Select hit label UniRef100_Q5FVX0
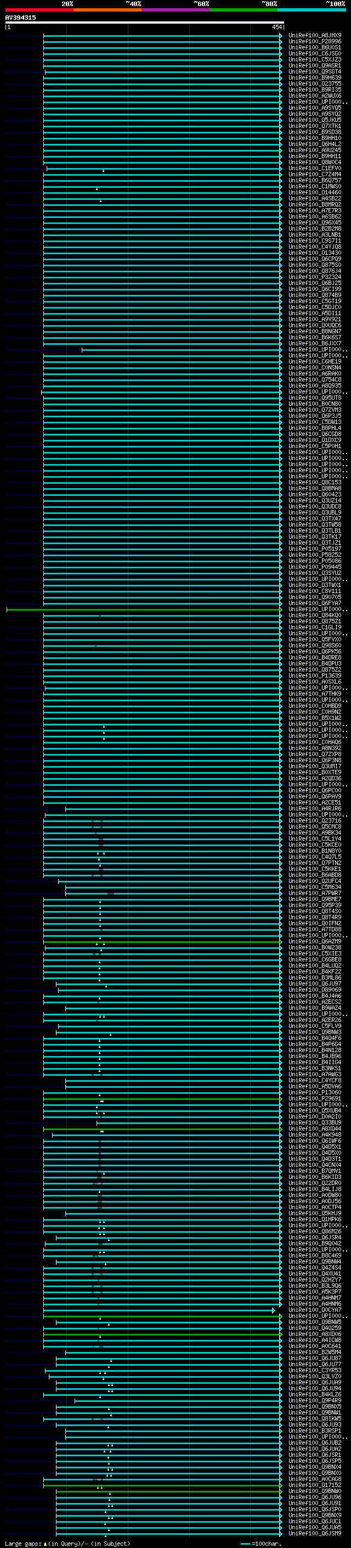The width and height of the screenshot is (351, 1548). (315, 639)
